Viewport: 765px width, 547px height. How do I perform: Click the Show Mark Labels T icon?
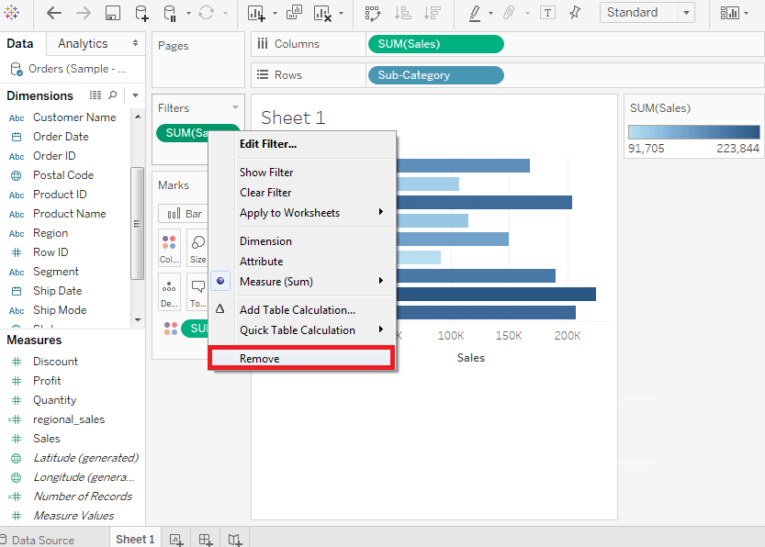click(547, 13)
